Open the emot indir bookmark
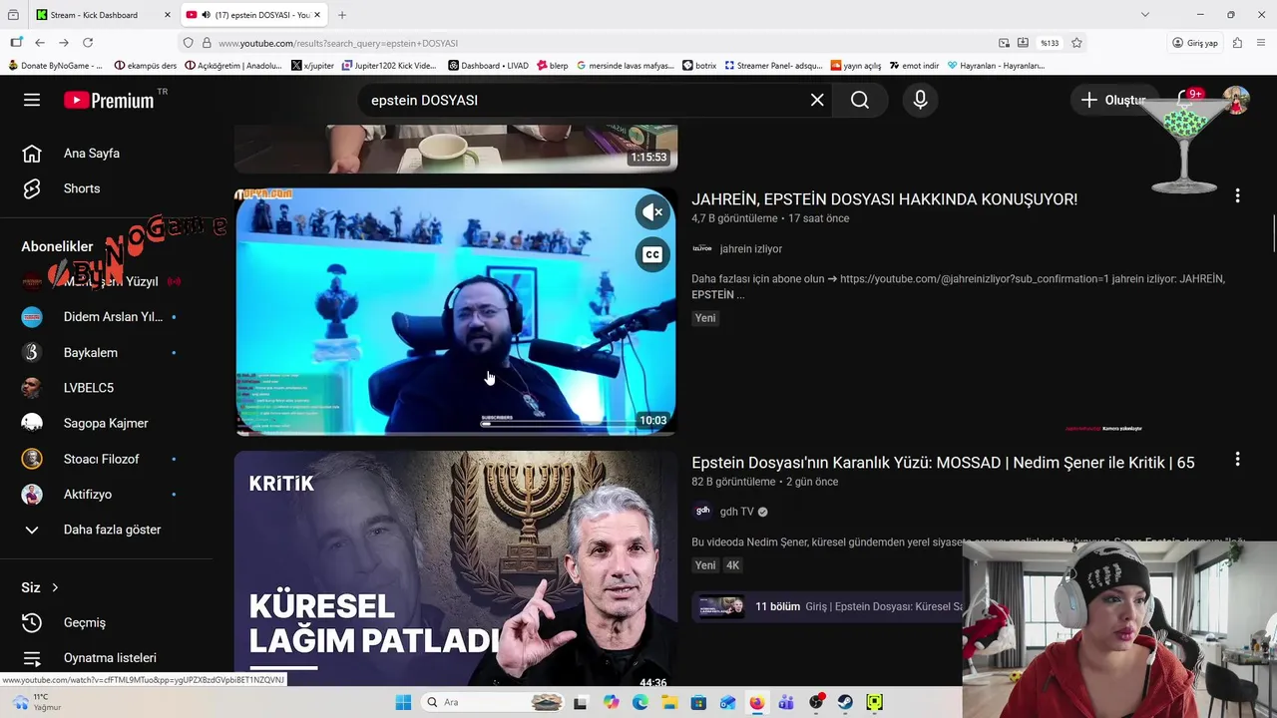The height and width of the screenshot is (718, 1277). coord(914,66)
